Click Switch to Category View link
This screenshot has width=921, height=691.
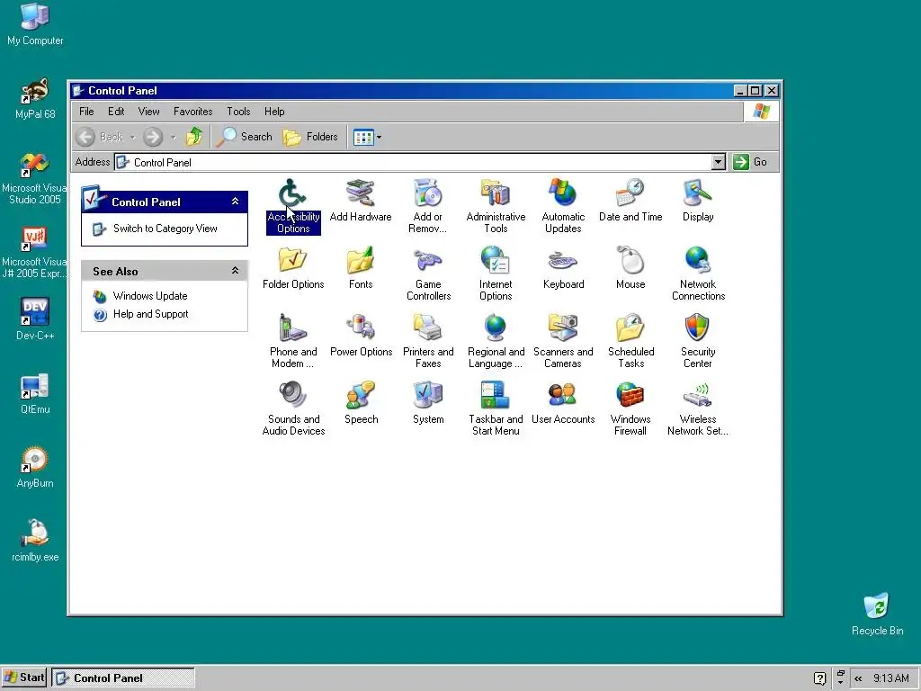(x=165, y=229)
